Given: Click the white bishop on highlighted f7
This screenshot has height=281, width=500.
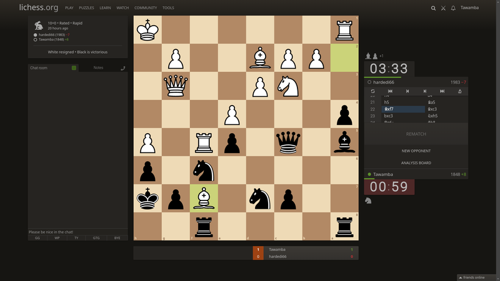Looking at the screenshot, I should [x=204, y=198].
